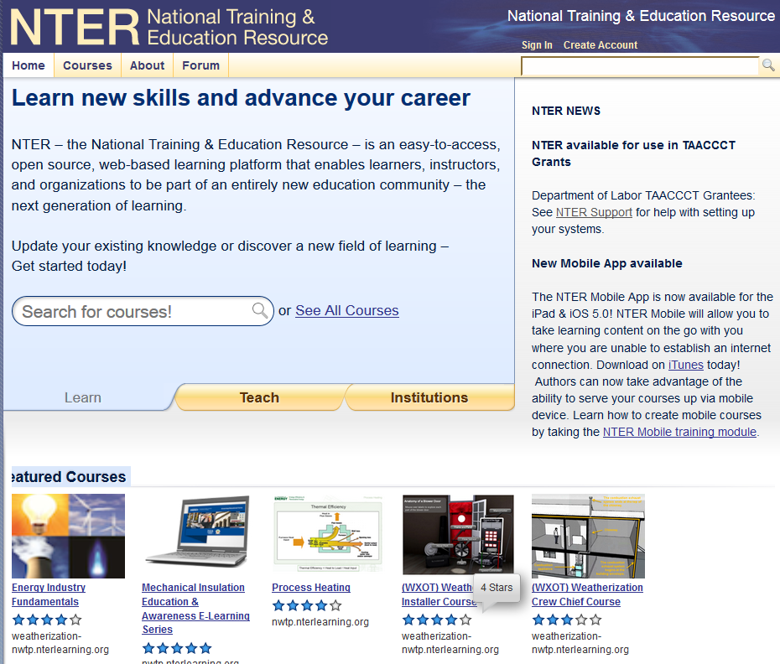
Task: Click into the Search for courses input field
Action: (x=126, y=311)
